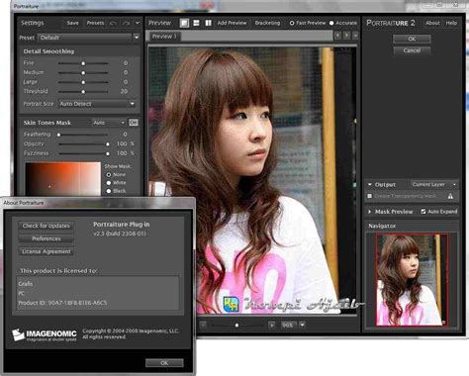Click Cancel in Portraiture panel
The image size is (469, 376).
pos(412,50)
